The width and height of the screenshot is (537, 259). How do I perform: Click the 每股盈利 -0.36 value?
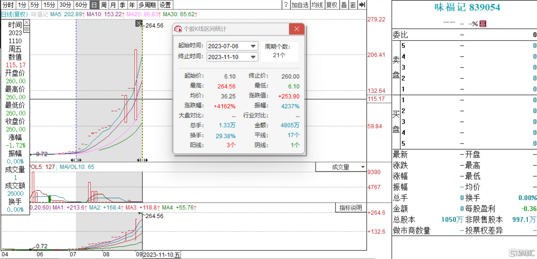point(529,209)
